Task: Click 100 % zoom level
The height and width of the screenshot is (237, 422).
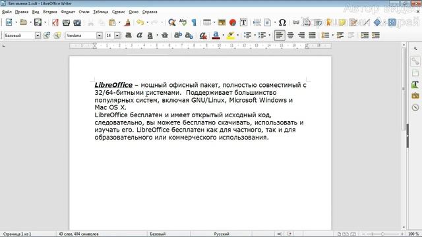Action: pos(413,234)
